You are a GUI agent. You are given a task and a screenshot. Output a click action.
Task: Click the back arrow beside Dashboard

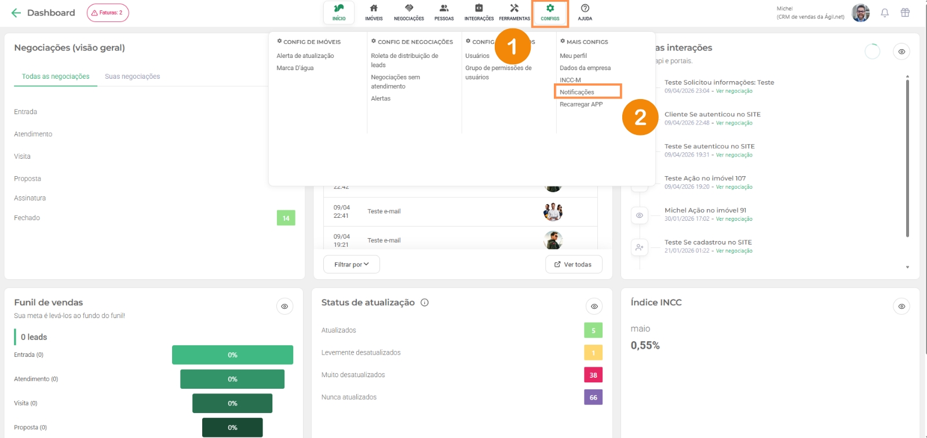[x=16, y=13]
